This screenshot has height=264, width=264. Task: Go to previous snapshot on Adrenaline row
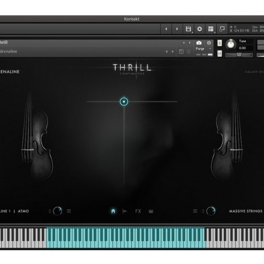tap(167, 51)
